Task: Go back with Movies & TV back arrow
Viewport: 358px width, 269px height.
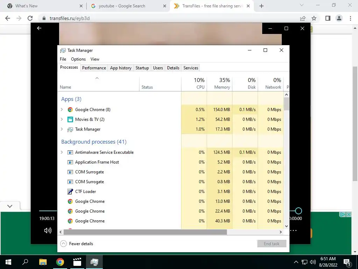Action: (x=39, y=28)
